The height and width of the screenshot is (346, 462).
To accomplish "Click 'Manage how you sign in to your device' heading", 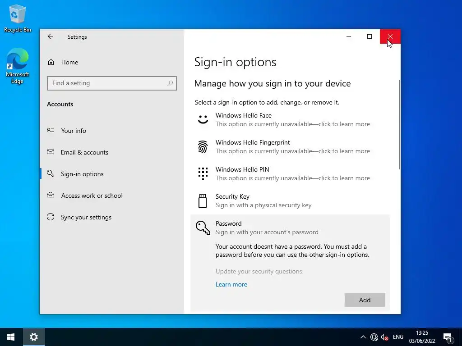I will tap(273, 83).
